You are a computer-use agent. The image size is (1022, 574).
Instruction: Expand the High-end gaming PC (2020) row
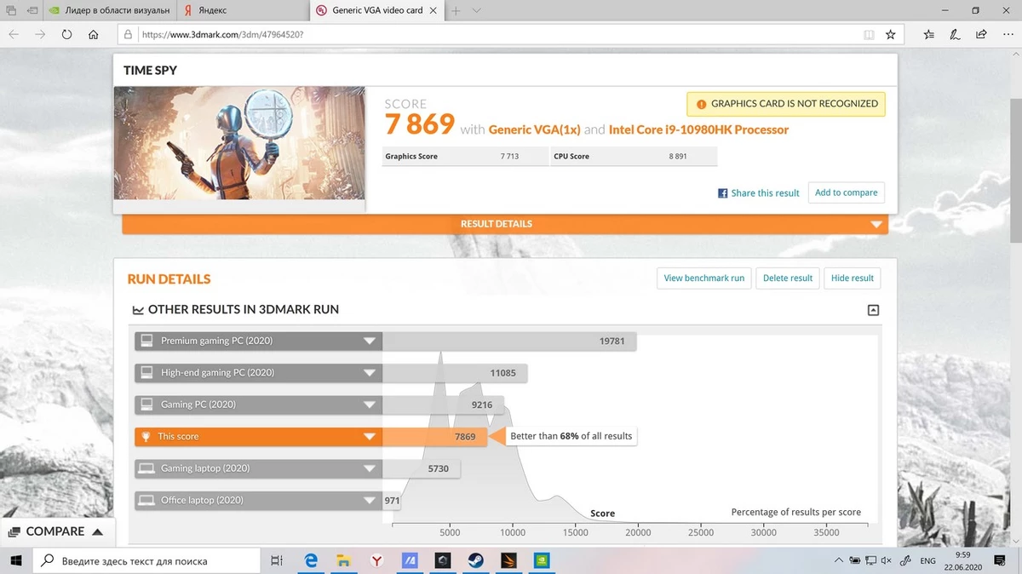tap(259, 373)
